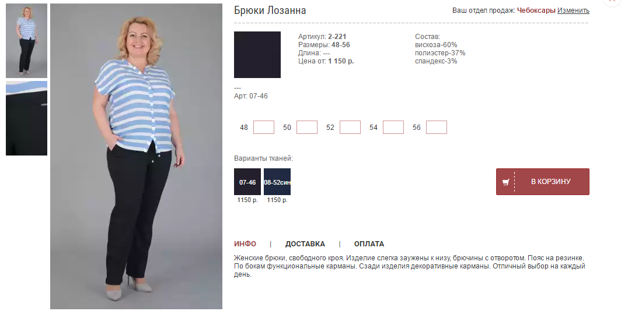Switch to the ИНФО tab

pyautogui.click(x=245, y=243)
